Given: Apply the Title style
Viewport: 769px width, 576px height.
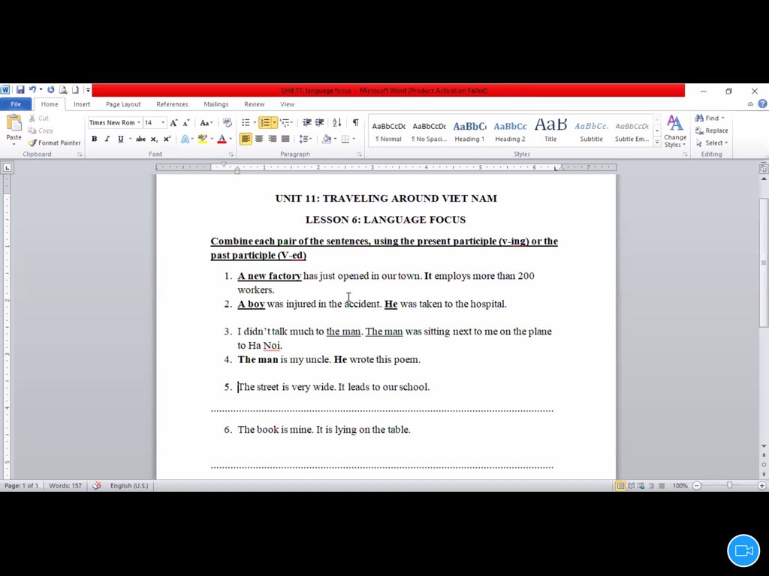Looking at the screenshot, I should coord(550,132).
